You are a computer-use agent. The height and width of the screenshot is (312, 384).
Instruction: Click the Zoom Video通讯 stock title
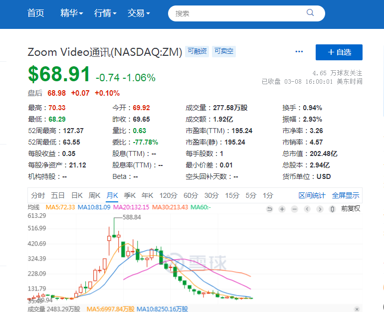point(105,52)
